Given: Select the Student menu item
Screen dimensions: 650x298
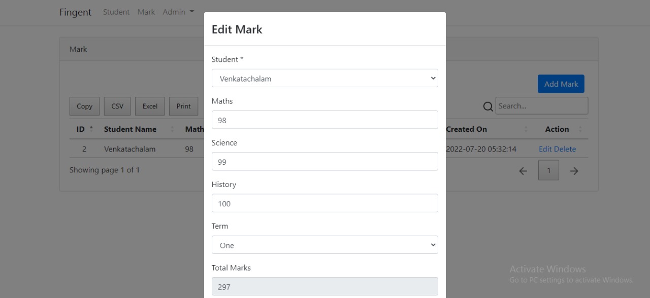Looking at the screenshot, I should 116,12.
